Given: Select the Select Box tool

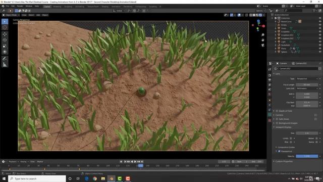Looking at the screenshot, I should (5, 21).
